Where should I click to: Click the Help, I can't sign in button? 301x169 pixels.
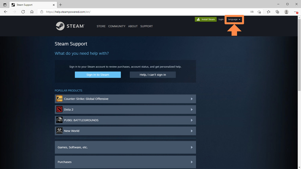[153, 75]
